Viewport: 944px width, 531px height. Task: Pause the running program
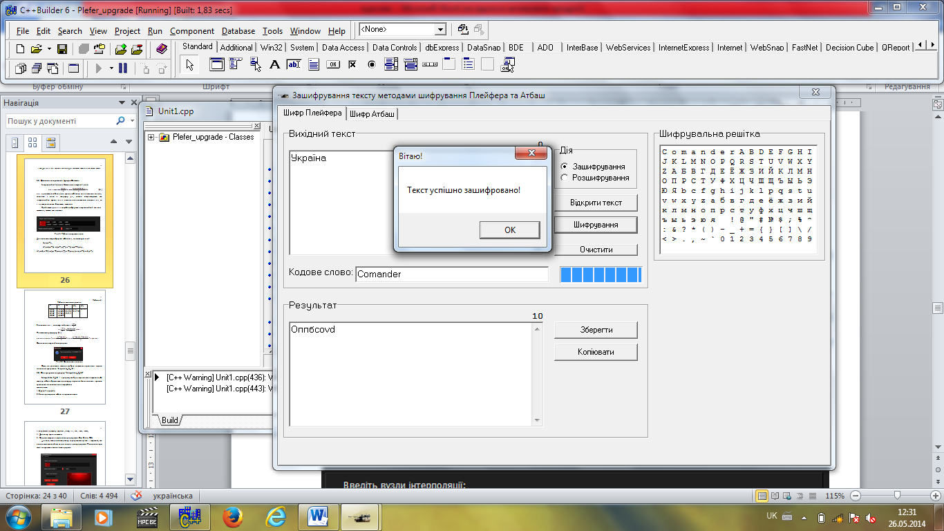123,68
